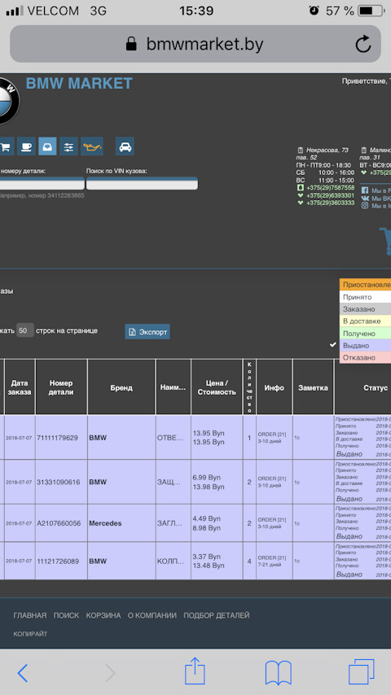Sort by Инфо column header
The width and height of the screenshot is (391, 695).
[x=275, y=387]
